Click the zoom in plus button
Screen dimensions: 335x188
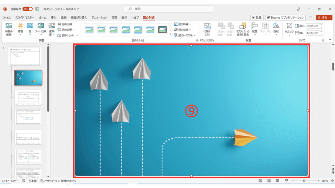[x=318, y=181]
